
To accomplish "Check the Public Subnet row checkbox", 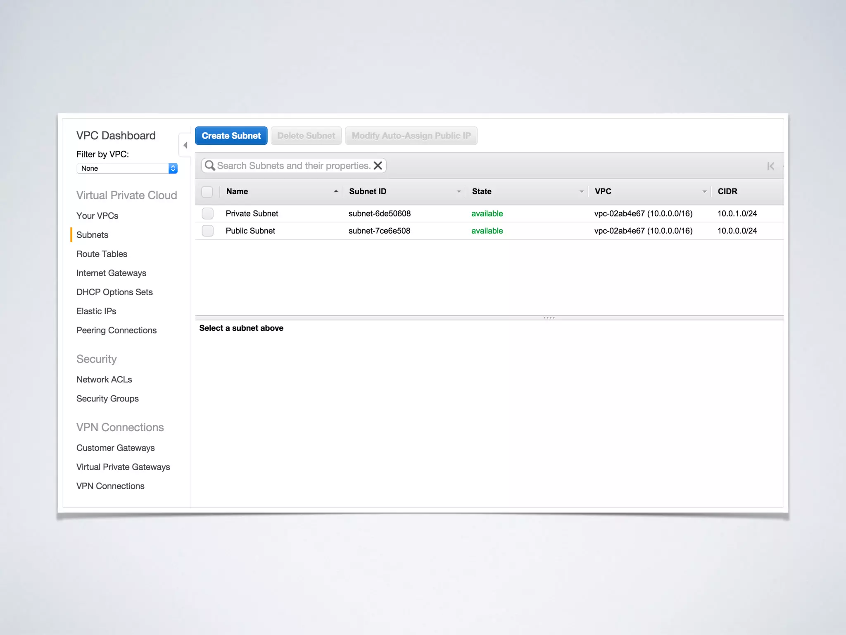I will (207, 231).
